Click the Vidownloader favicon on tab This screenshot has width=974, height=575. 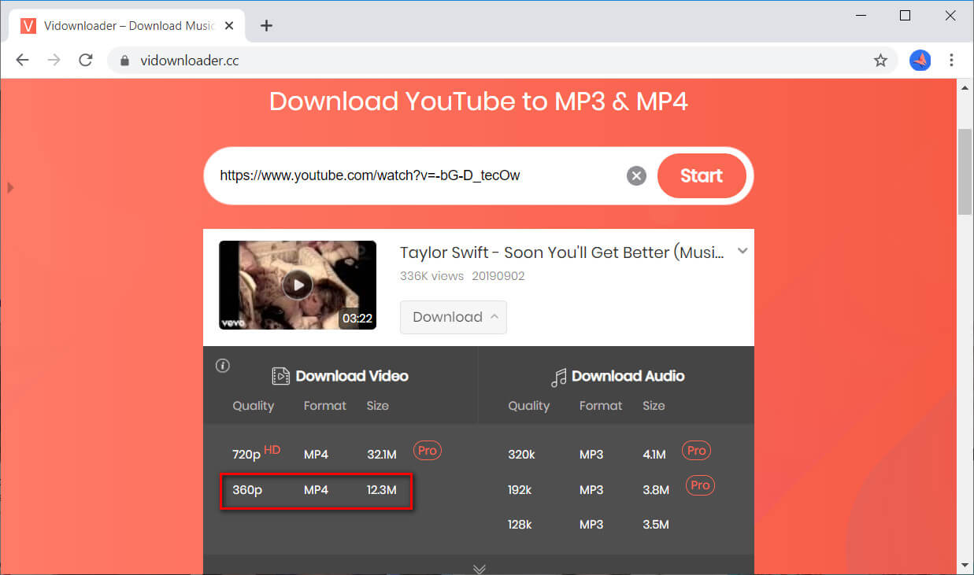[x=29, y=26]
